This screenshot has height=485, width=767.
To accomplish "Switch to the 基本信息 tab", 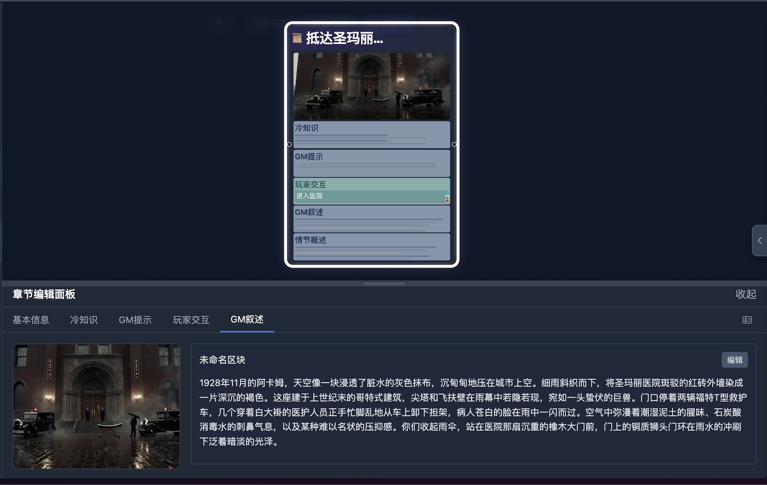I will [31, 320].
